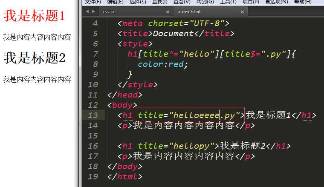This screenshot has width=324, height=187.
Task: Click the paragraph code on line 17
Action: (x=186, y=156)
